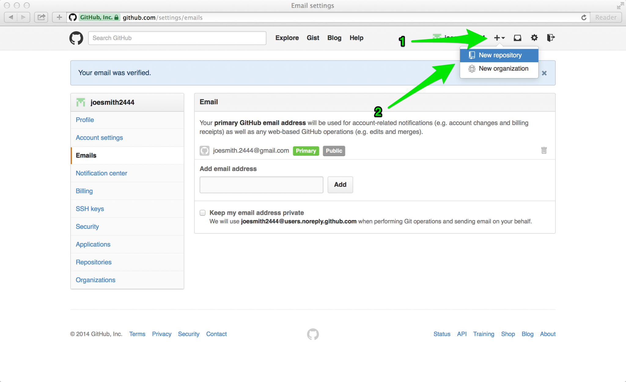Click the email input field
Screen dimensions: 626x382
pos(262,184)
